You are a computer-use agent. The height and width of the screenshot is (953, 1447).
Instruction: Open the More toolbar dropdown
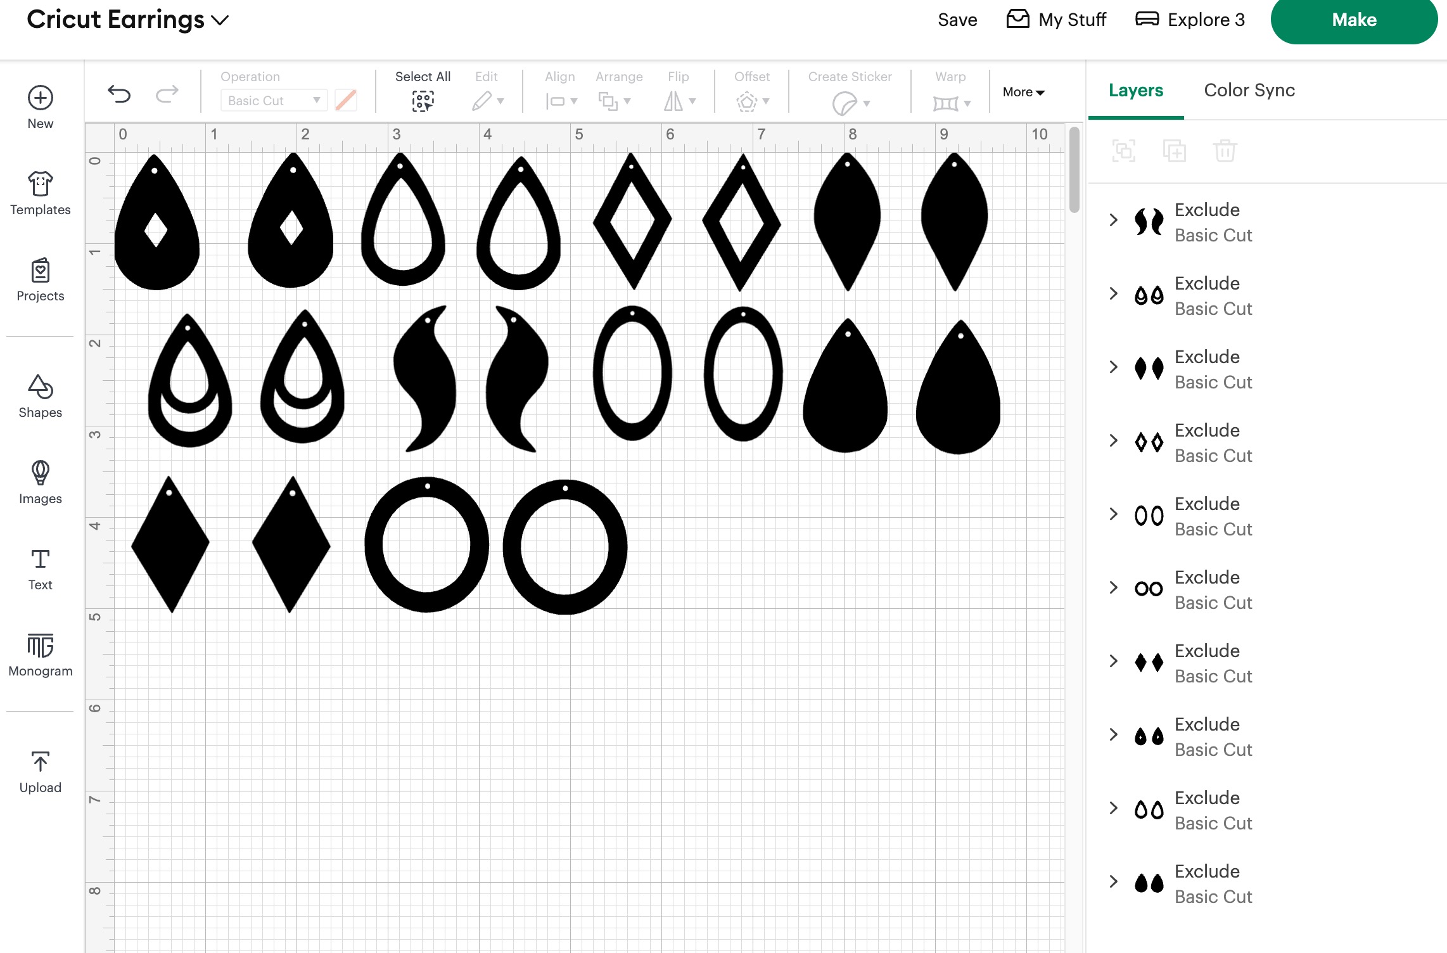(x=1023, y=92)
